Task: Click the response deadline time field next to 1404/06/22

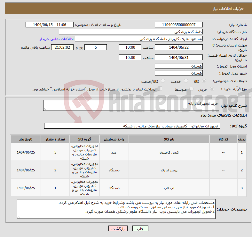Action: pos(130,47)
